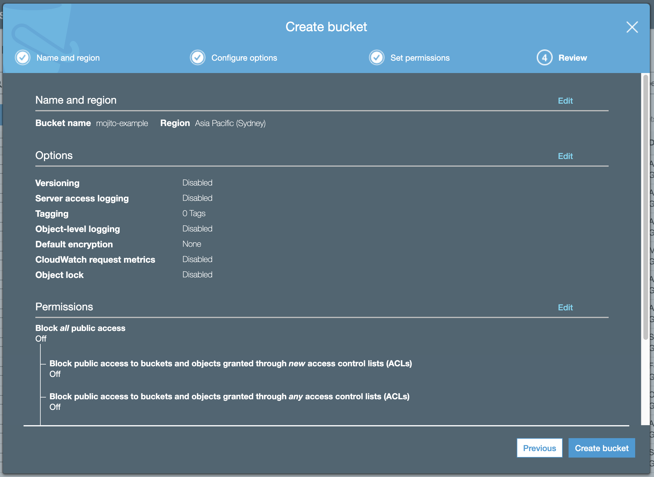Edit the Options section
The height and width of the screenshot is (477, 654).
pos(565,156)
